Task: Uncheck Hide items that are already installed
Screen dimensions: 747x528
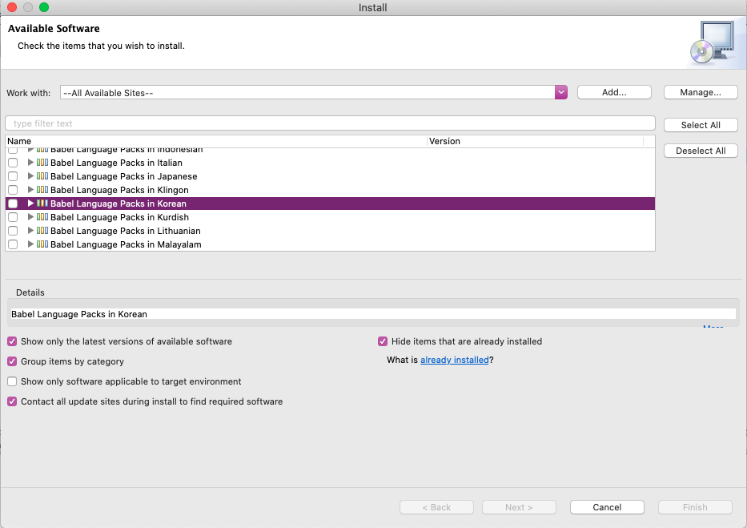Action: click(383, 341)
